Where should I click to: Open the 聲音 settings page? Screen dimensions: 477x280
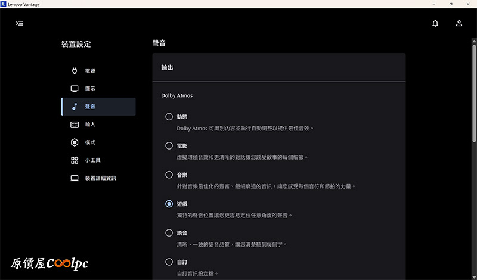coord(98,107)
